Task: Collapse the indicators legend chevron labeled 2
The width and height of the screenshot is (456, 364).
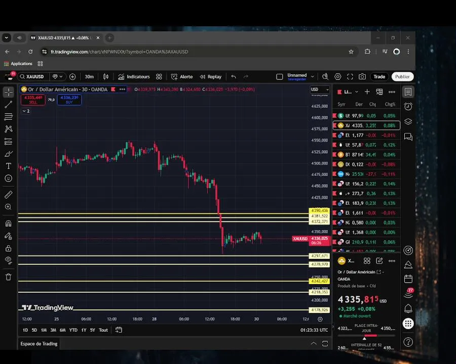Action: pos(26,111)
